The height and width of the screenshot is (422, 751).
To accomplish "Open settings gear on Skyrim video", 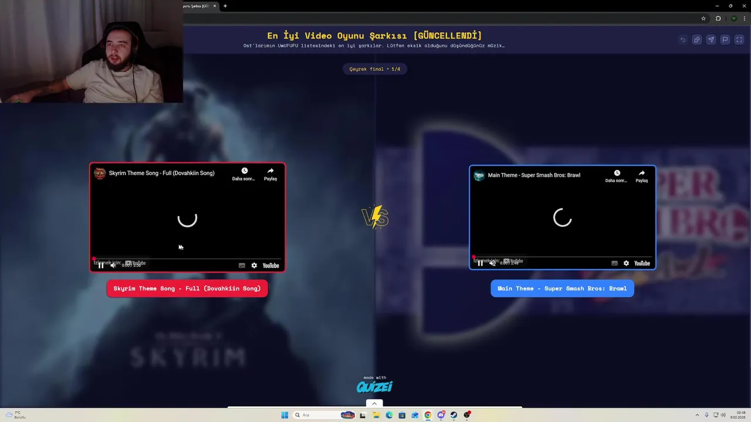I will pos(254,266).
